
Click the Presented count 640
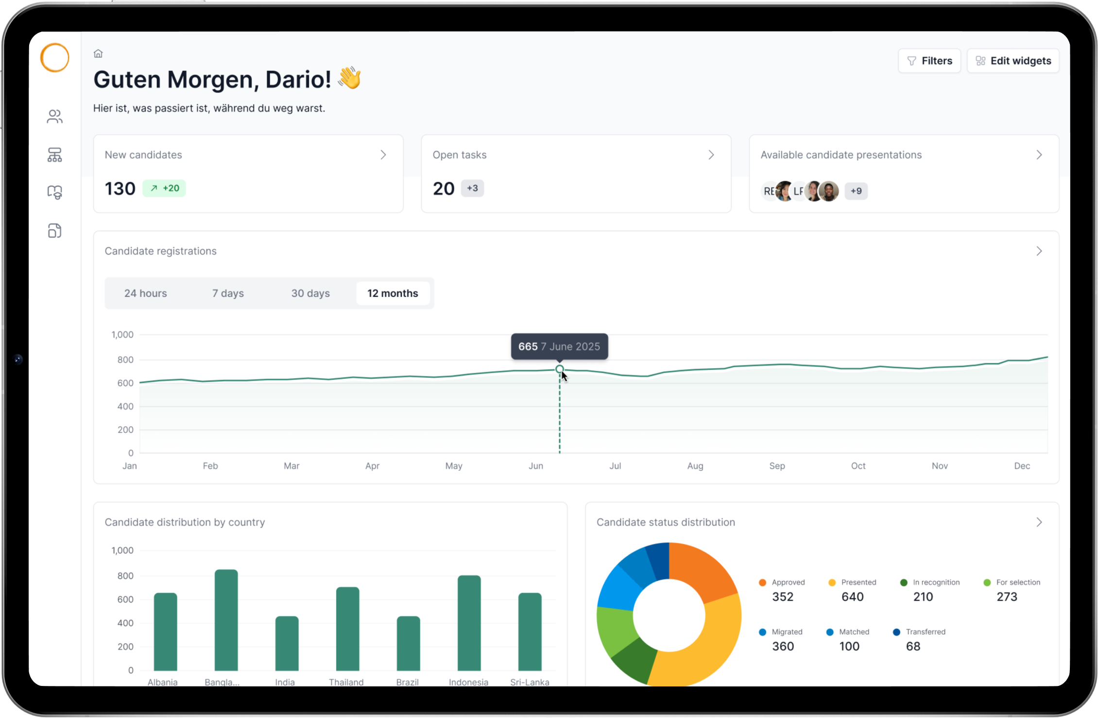tap(853, 597)
